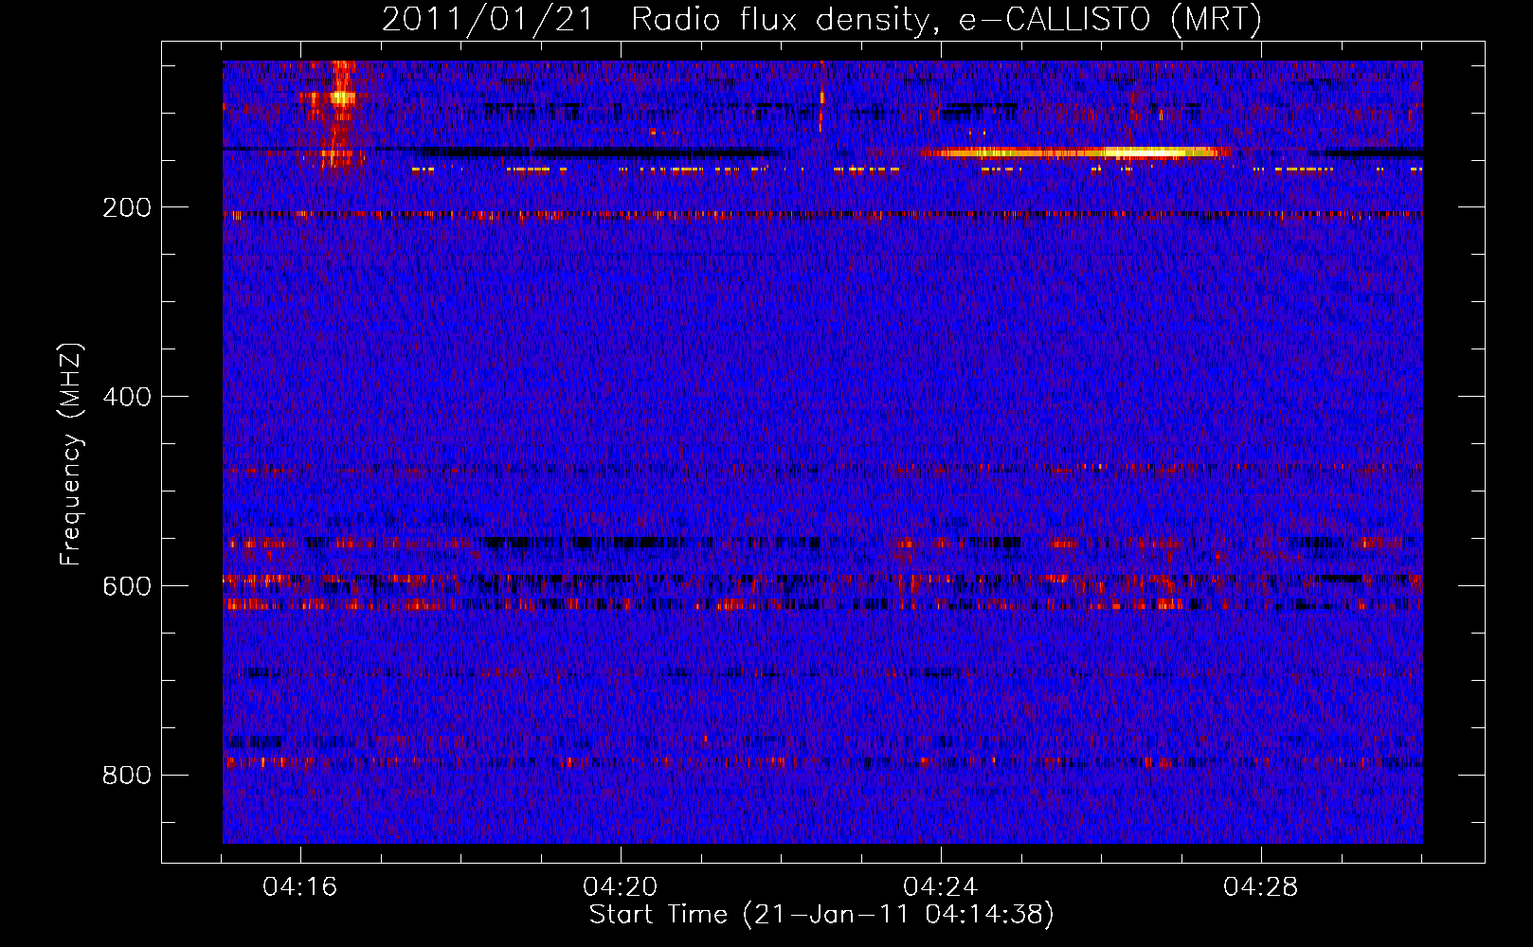
Task: Click the 400 MHz frequency tick label
Action: point(127,397)
